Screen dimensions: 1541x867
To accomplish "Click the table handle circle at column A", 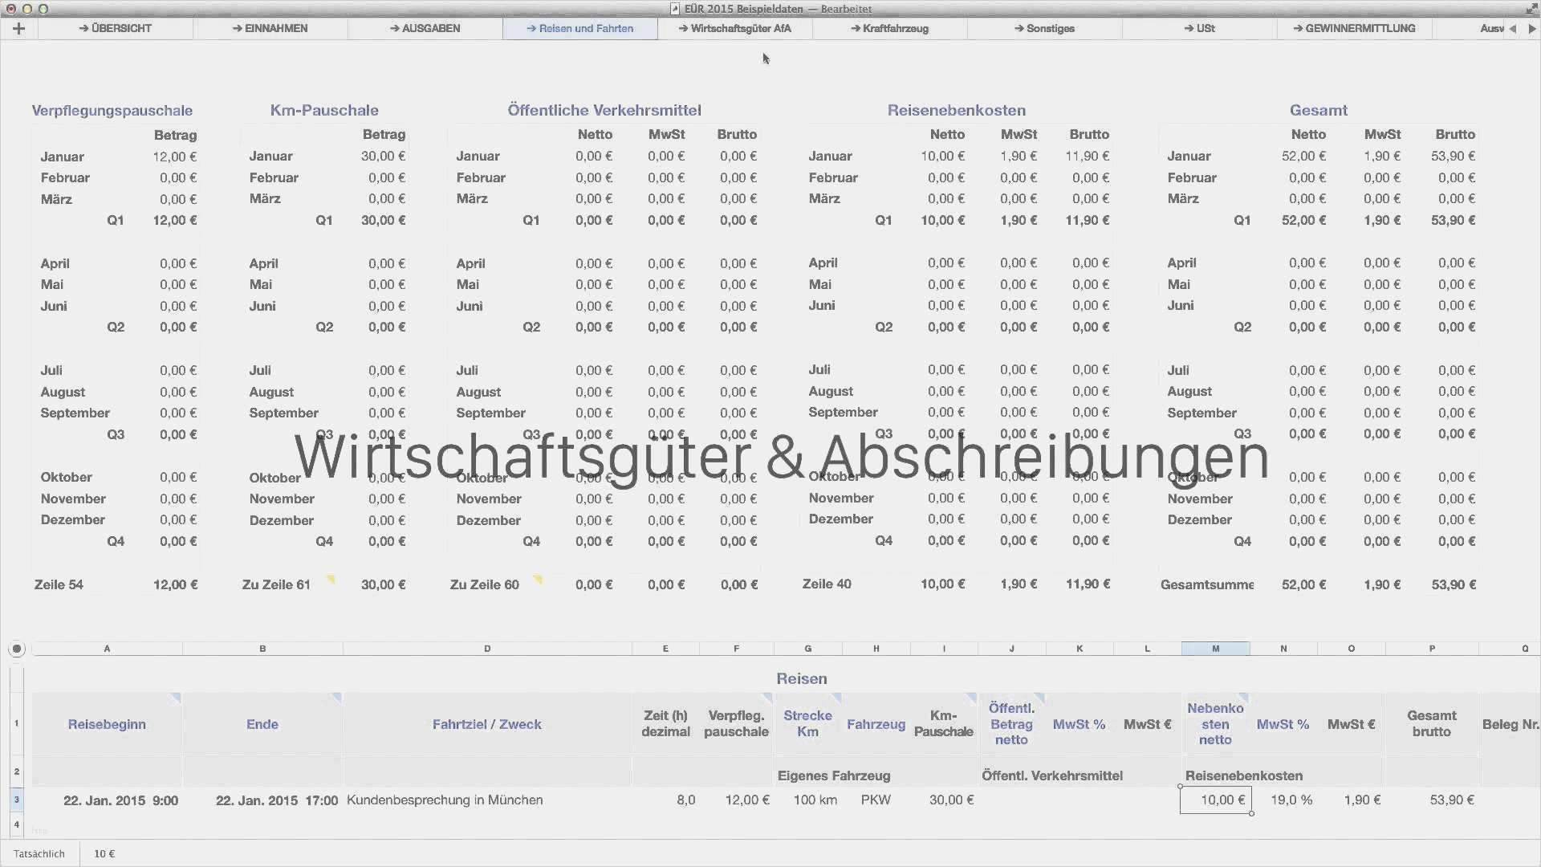I will pyautogui.click(x=17, y=649).
